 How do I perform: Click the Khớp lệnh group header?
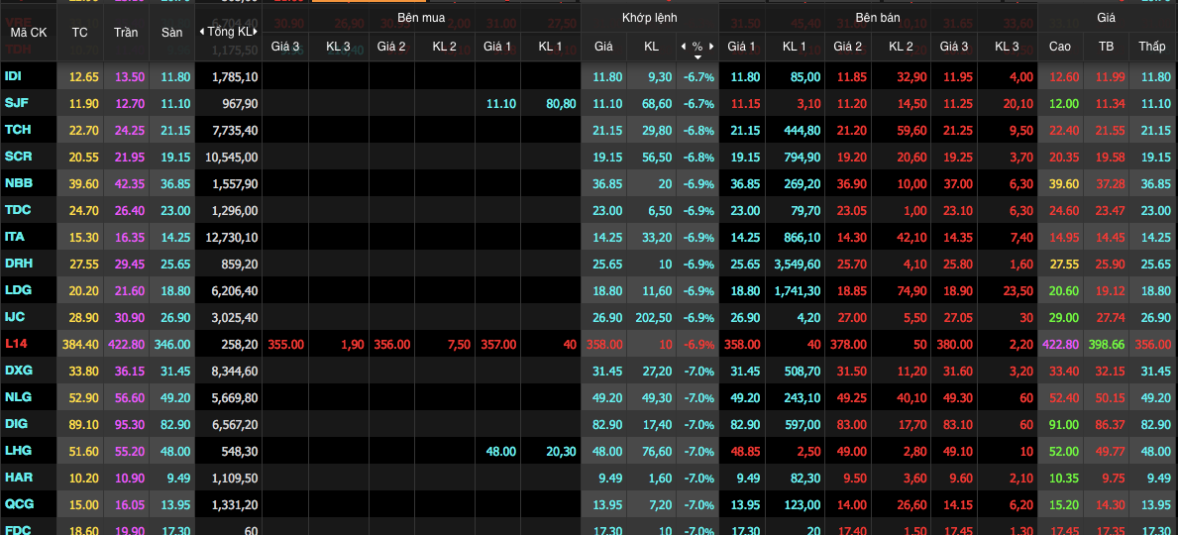pos(649,17)
